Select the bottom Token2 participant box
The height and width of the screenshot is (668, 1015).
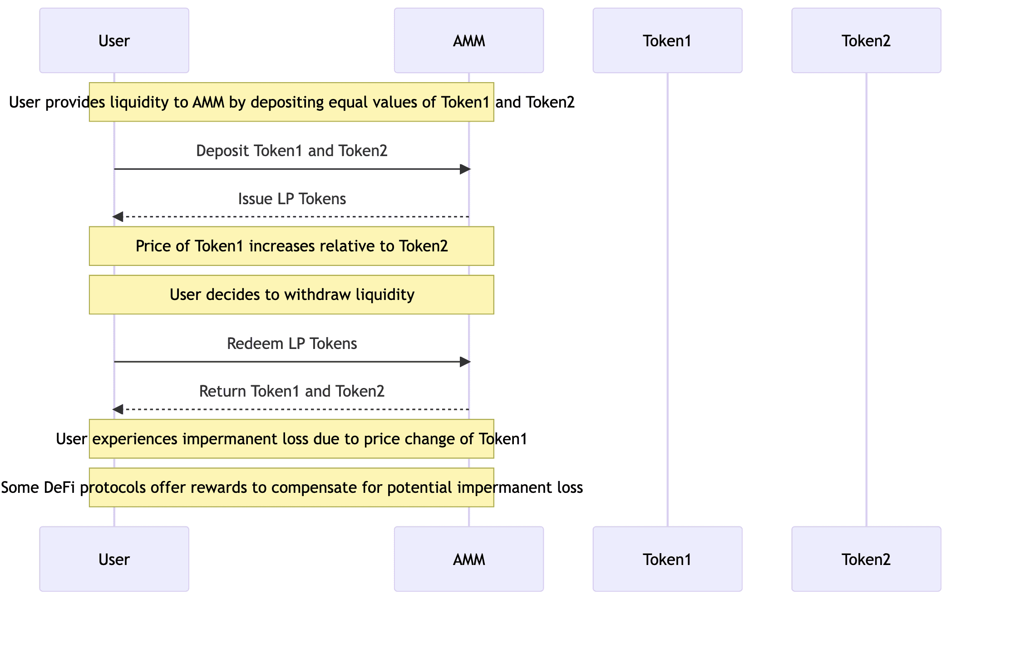[x=866, y=559]
